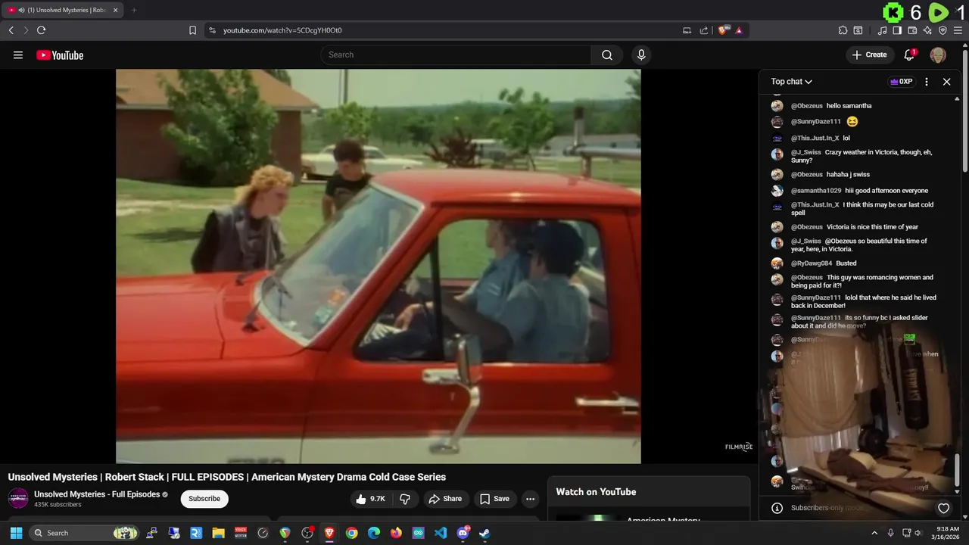Open the Unsolved Mysteries channel avatar
The image size is (969, 545).
point(18,499)
